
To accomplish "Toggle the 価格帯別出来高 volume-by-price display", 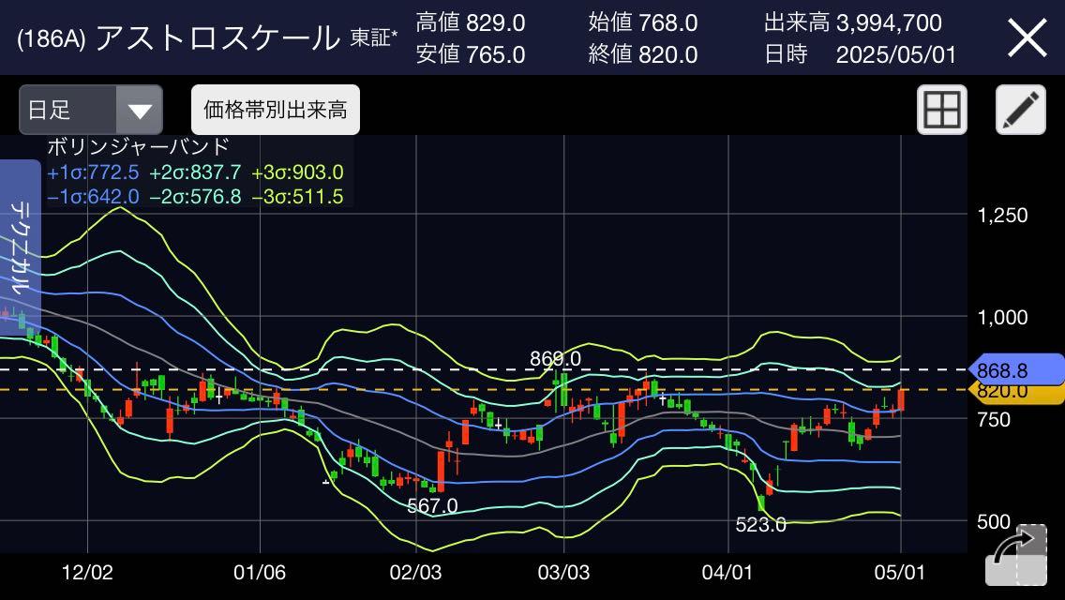I will tap(275, 111).
